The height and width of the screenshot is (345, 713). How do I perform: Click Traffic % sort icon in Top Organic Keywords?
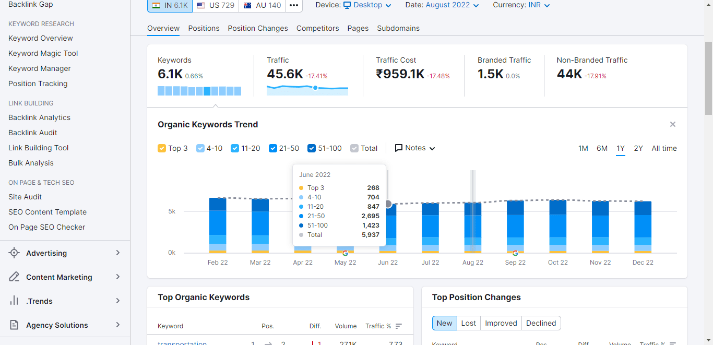point(399,326)
